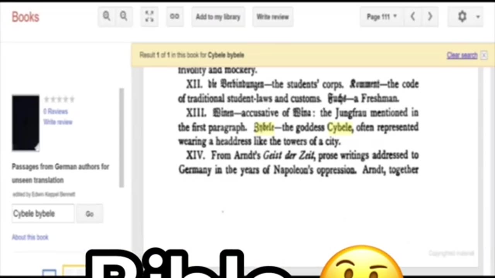Click the zoom in magnifier icon

[x=106, y=16]
